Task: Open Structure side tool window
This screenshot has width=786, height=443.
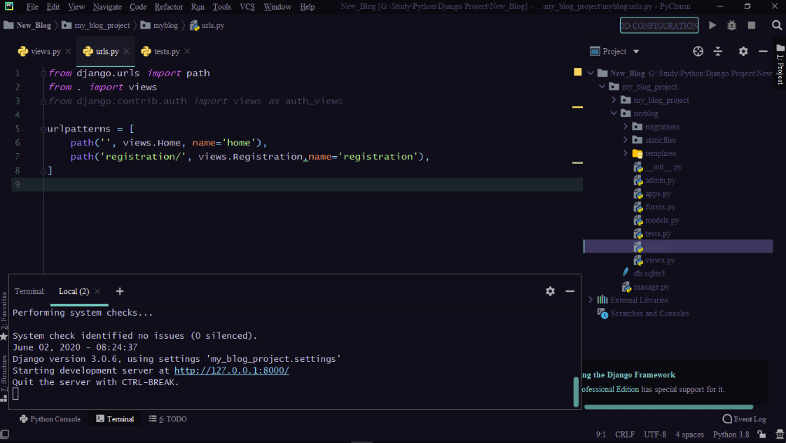Action: [x=4, y=378]
